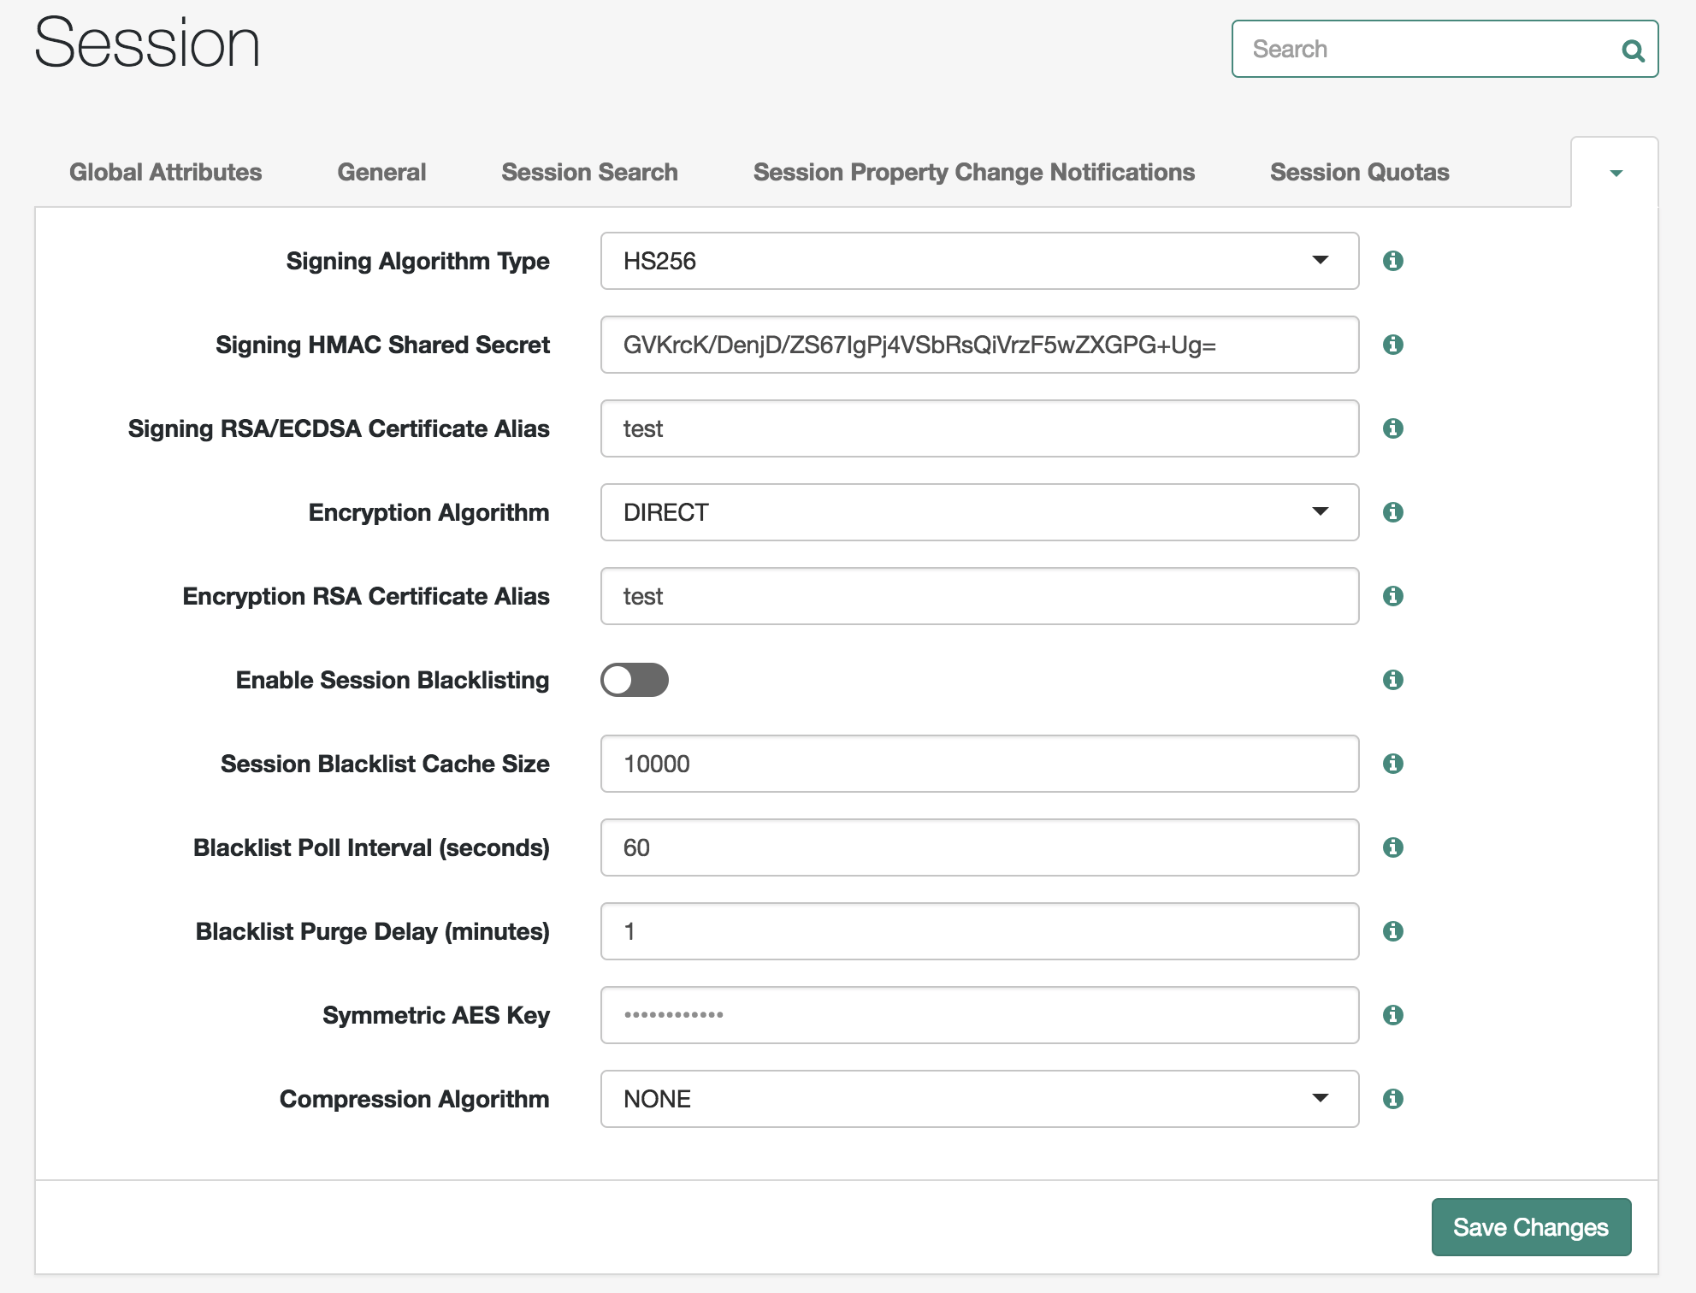This screenshot has height=1293, width=1696.
Task: Switch to General tab
Action: click(x=381, y=172)
